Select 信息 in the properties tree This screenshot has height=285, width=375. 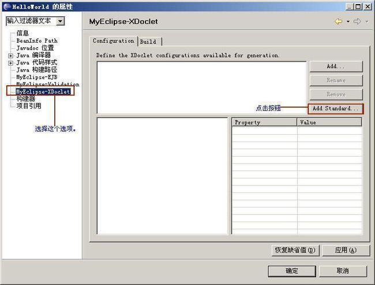pyautogui.click(x=22, y=33)
